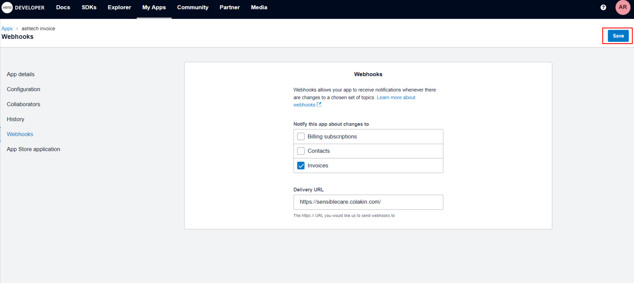Select Collaborators in the sidebar
The width and height of the screenshot is (634, 283).
23,104
